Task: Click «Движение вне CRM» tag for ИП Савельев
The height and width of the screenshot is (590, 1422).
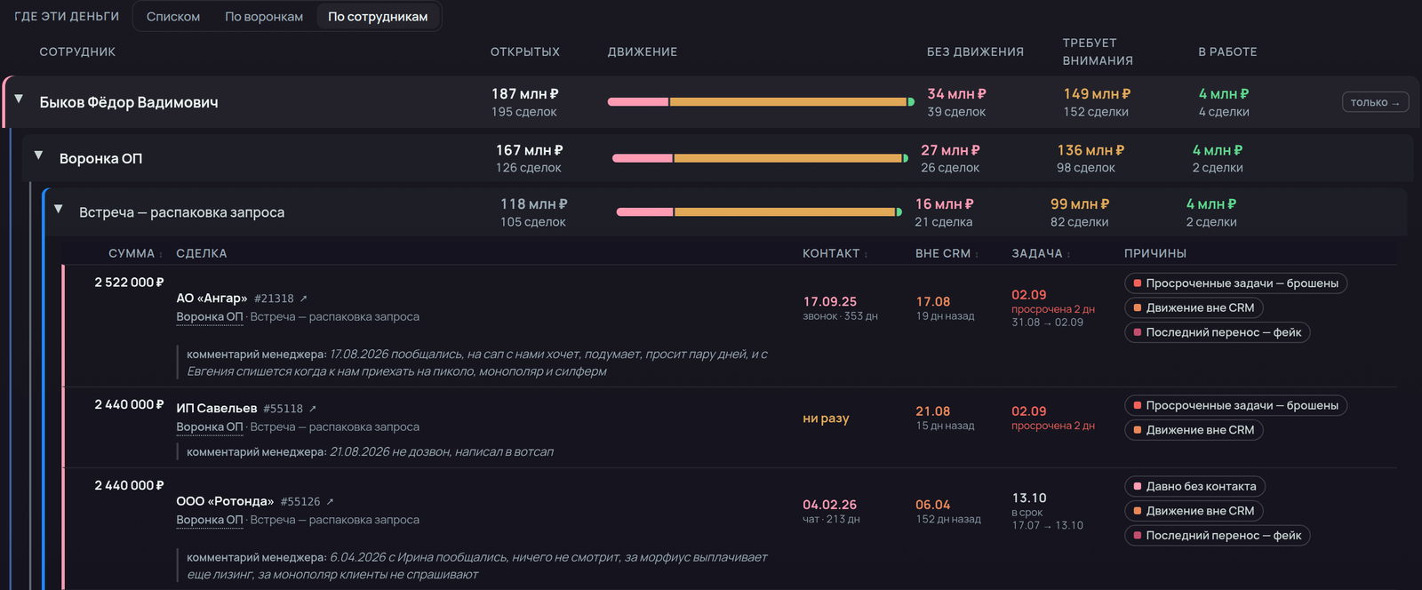Action: coord(1194,431)
